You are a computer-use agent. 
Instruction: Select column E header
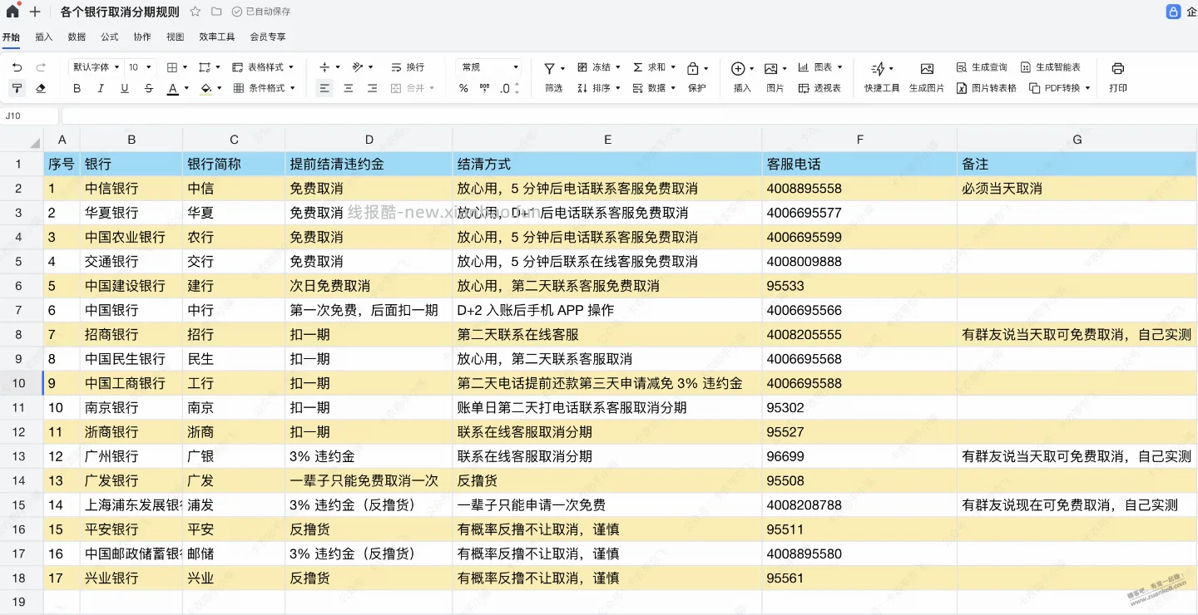point(607,140)
